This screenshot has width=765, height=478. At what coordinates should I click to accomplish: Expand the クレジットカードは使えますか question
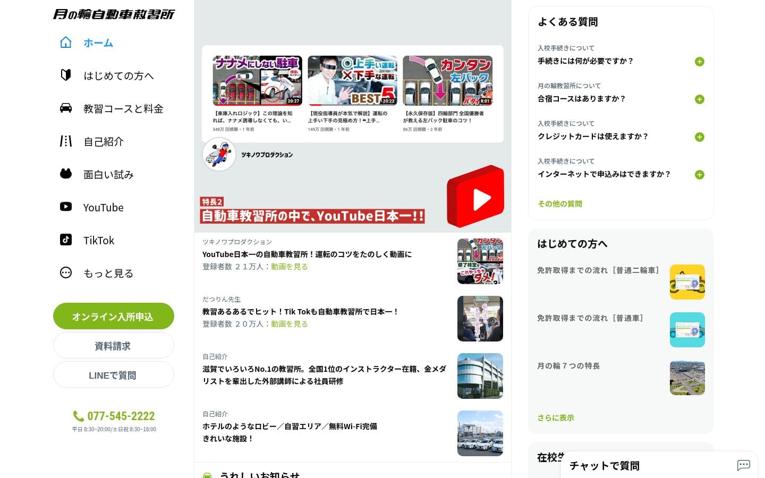point(700,137)
